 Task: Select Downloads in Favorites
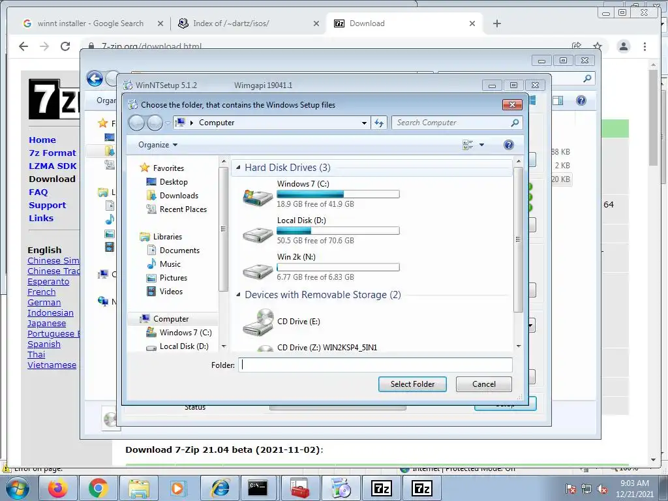pyautogui.click(x=179, y=196)
